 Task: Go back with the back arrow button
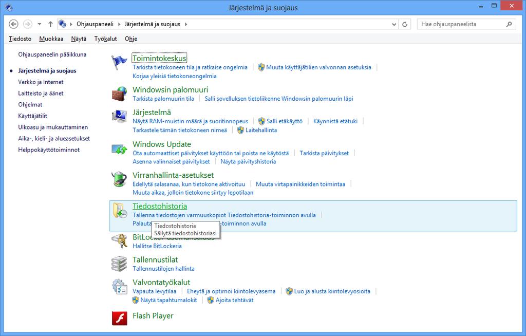point(13,24)
